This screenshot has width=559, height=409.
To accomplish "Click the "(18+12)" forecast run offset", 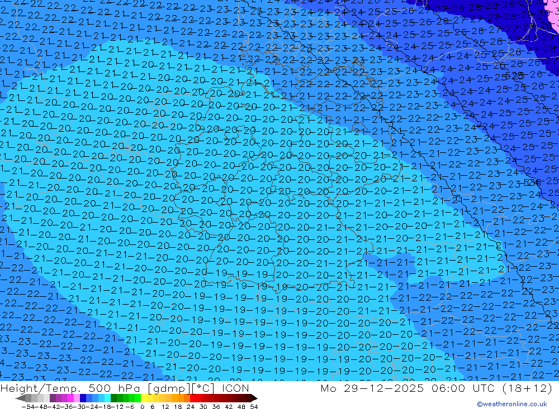I will (527, 388).
